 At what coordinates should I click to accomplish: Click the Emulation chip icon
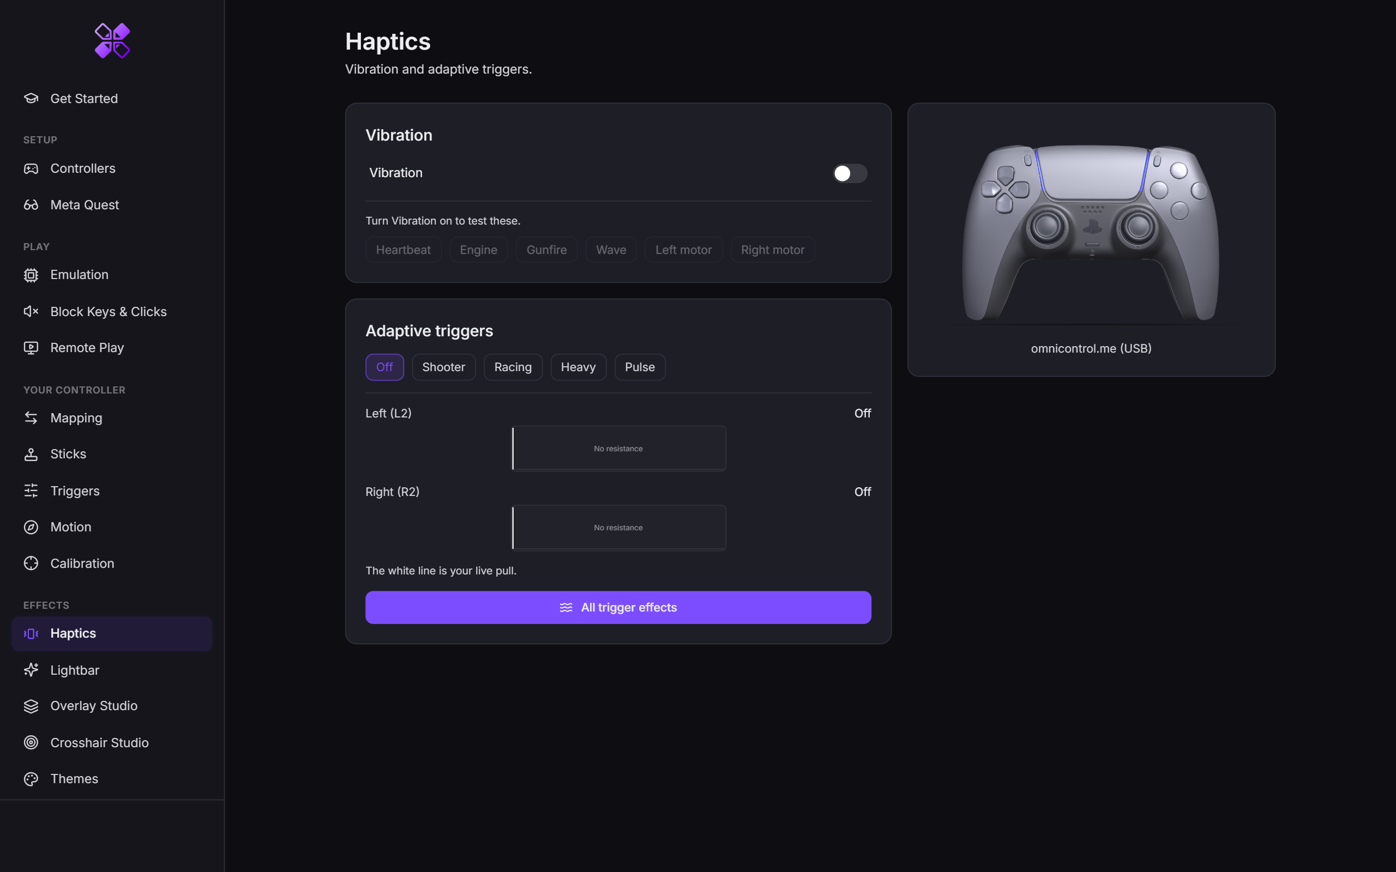pyautogui.click(x=31, y=275)
